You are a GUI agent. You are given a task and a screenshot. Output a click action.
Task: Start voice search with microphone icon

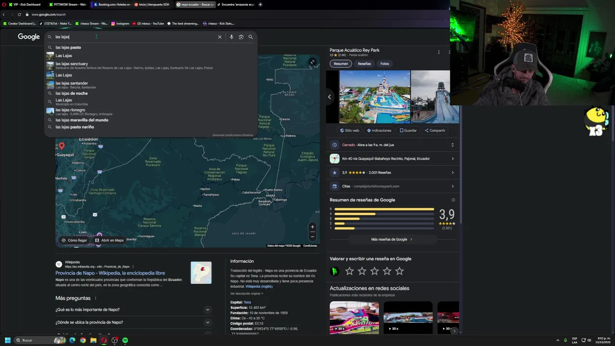(231, 37)
